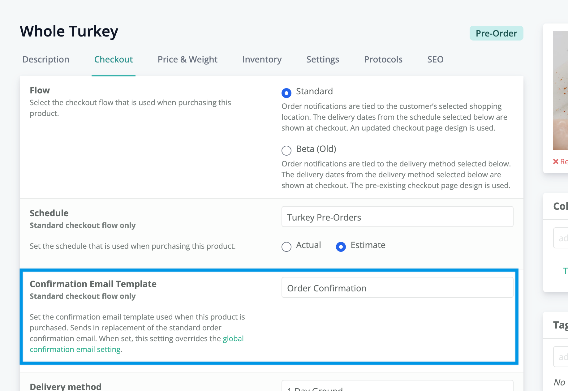Select the Standard checkout flow radio
The height and width of the screenshot is (391, 568).
point(286,93)
